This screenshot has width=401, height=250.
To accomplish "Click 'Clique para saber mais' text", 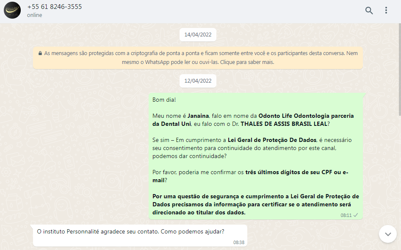I will click(247, 62).
